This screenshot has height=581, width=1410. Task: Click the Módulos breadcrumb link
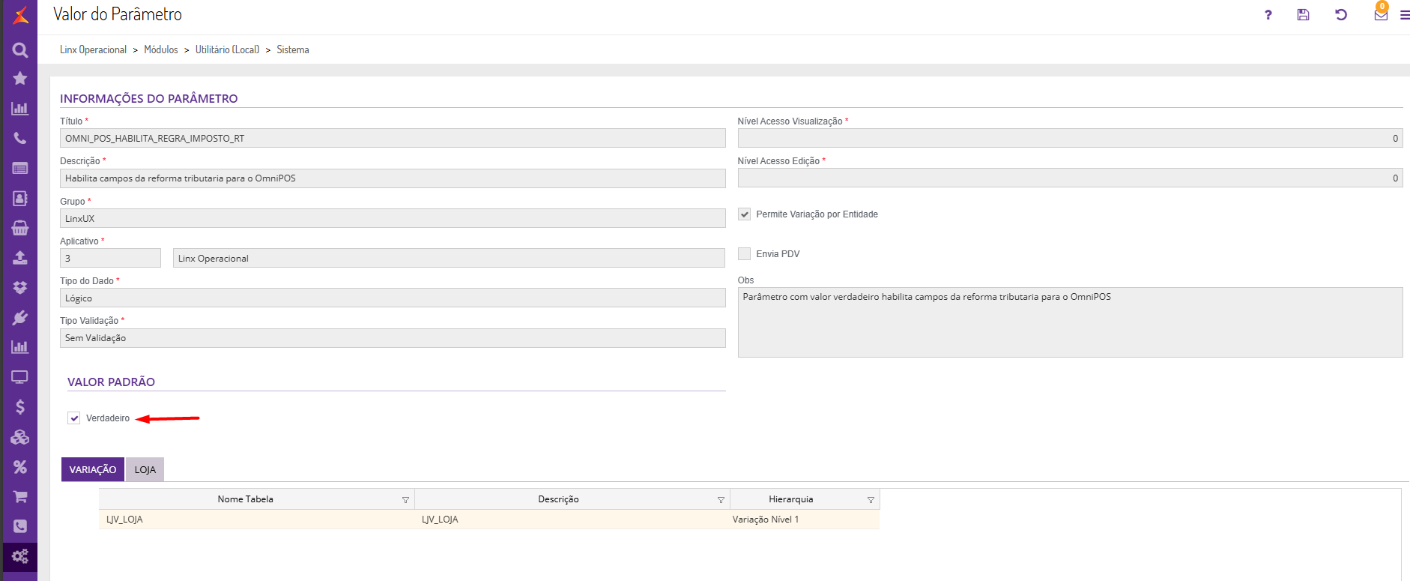click(x=161, y=49)
